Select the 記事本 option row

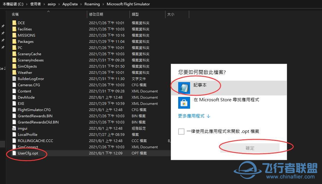[229, 88]
